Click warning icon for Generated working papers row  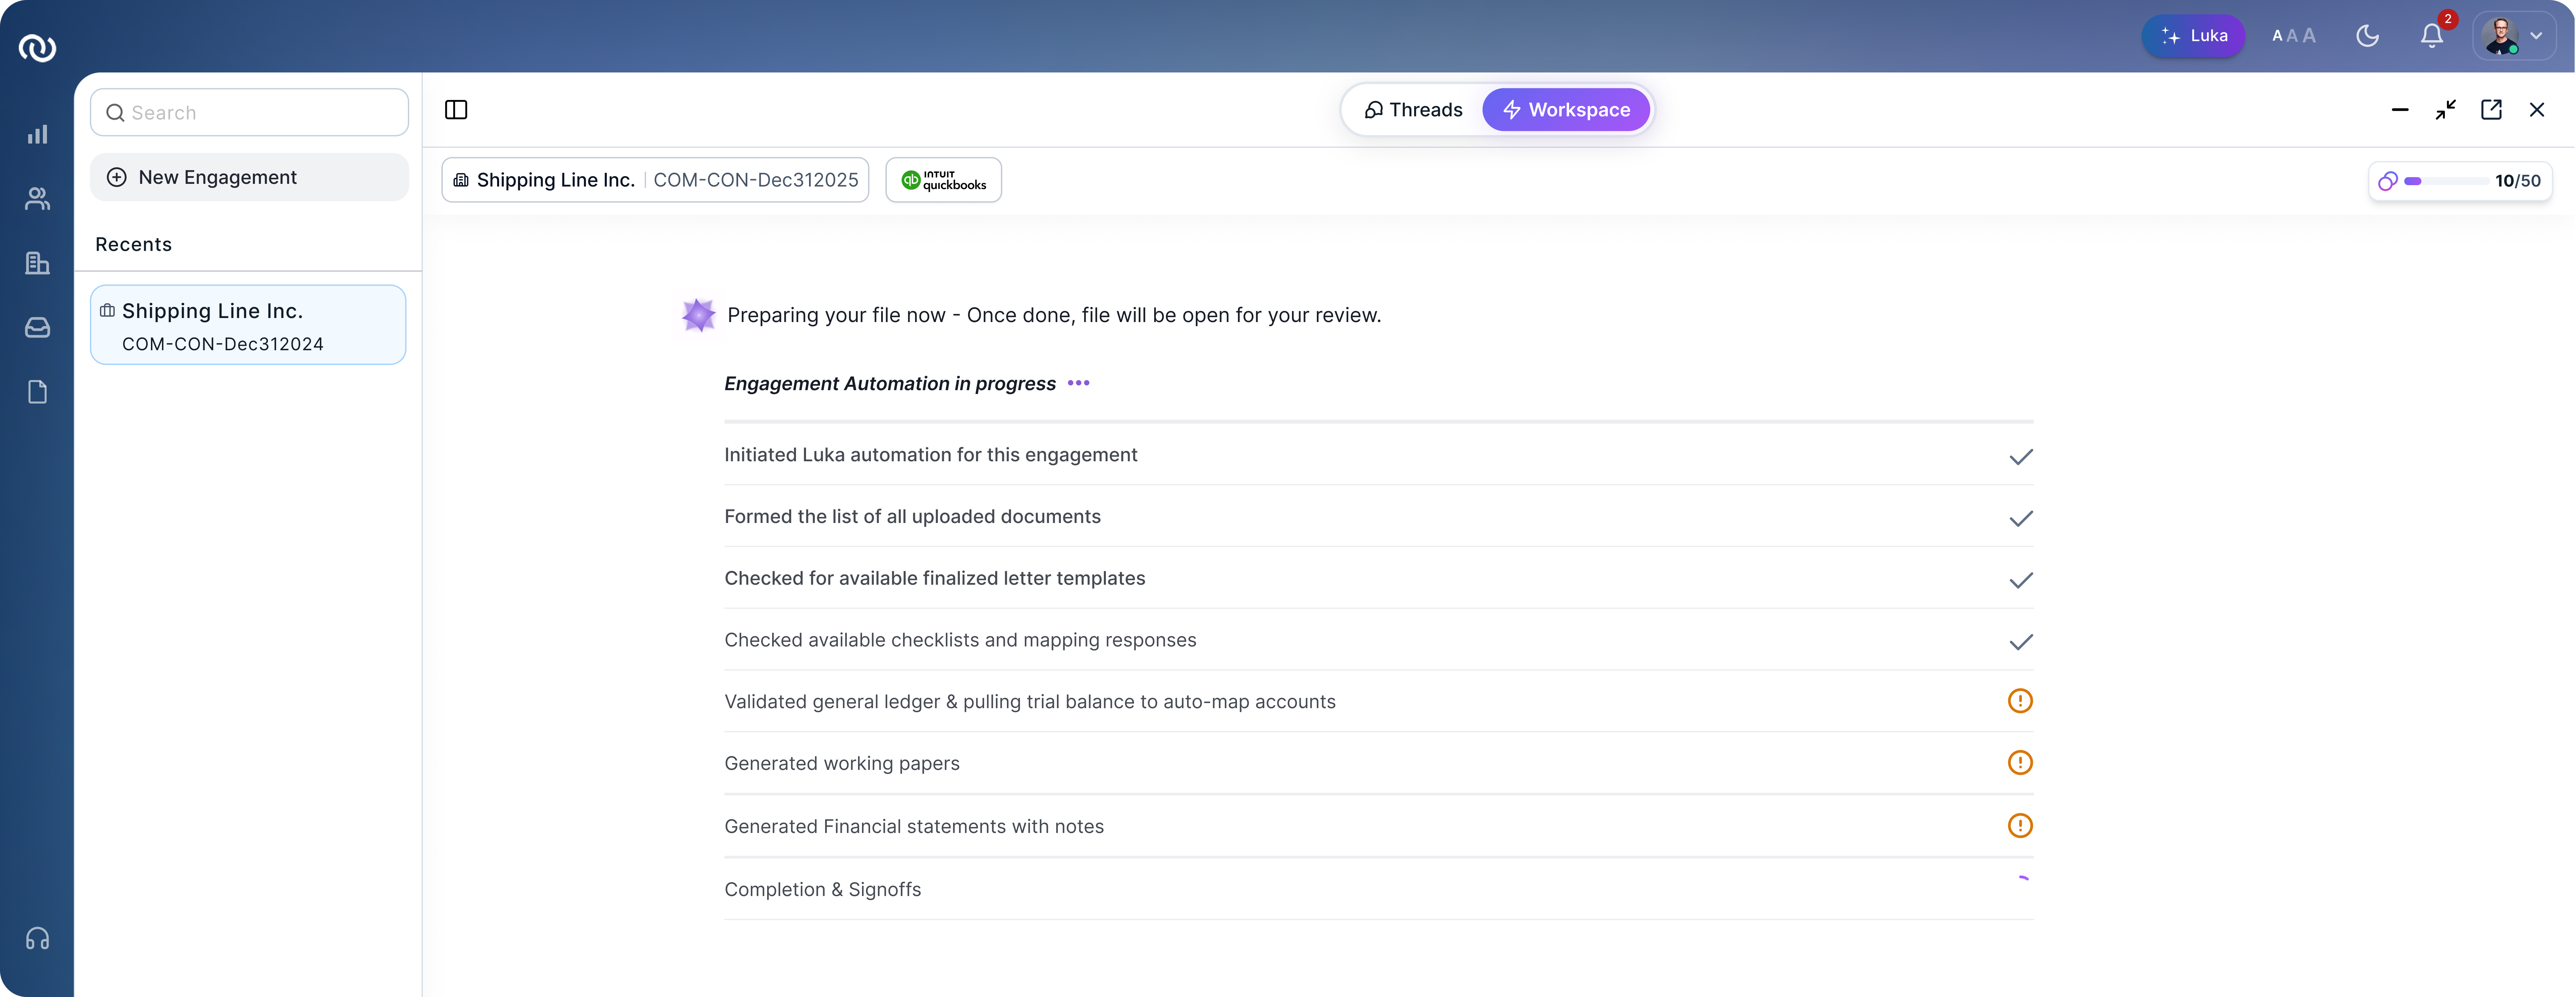tap(2020, 763)
